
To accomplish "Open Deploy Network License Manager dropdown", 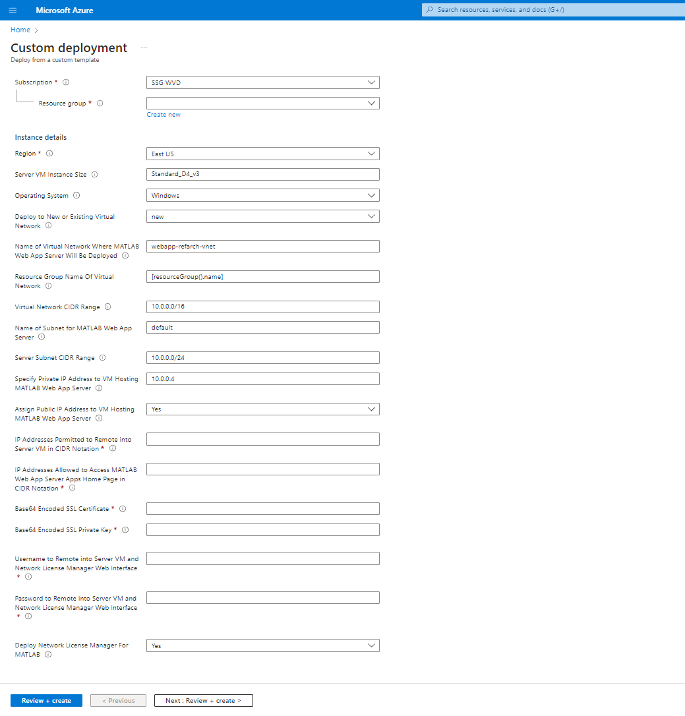I will (x=263, y=645).
